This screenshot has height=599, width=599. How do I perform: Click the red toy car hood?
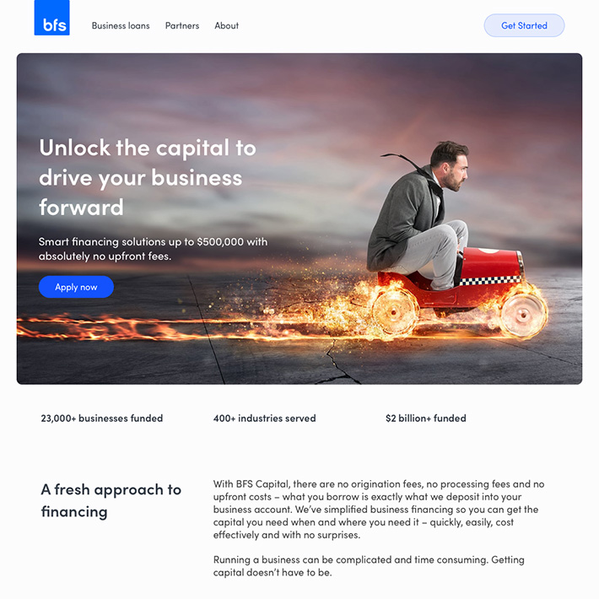pos(492,263)
